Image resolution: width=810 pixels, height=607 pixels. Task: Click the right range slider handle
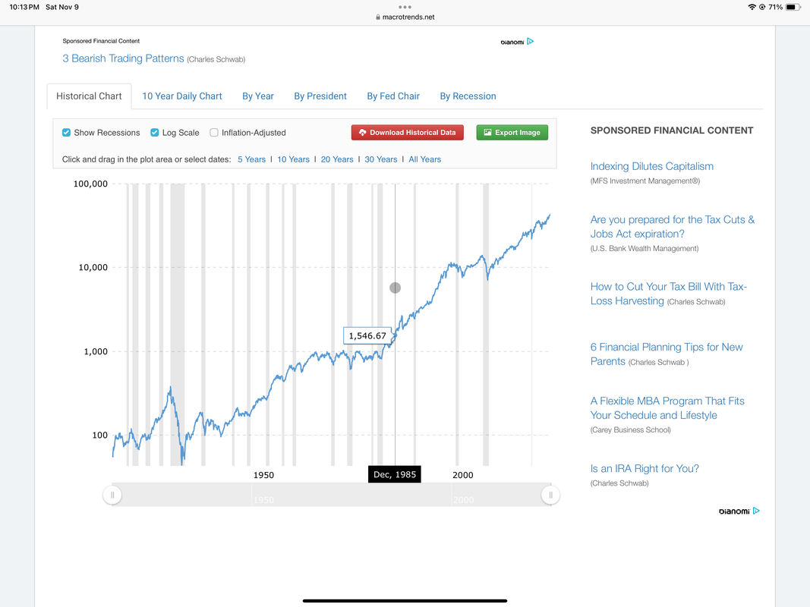(x=550, y=495)
